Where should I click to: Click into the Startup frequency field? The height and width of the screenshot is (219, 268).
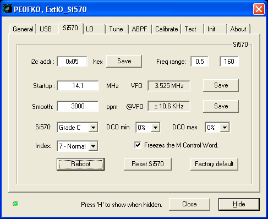pyautogui.click(x=78, y=86)
